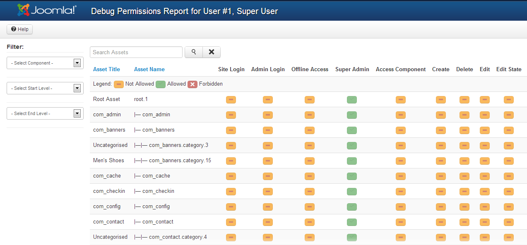Click the Allowed badge in Root Asset row
The image size is (527, 245).
[352, 100]
